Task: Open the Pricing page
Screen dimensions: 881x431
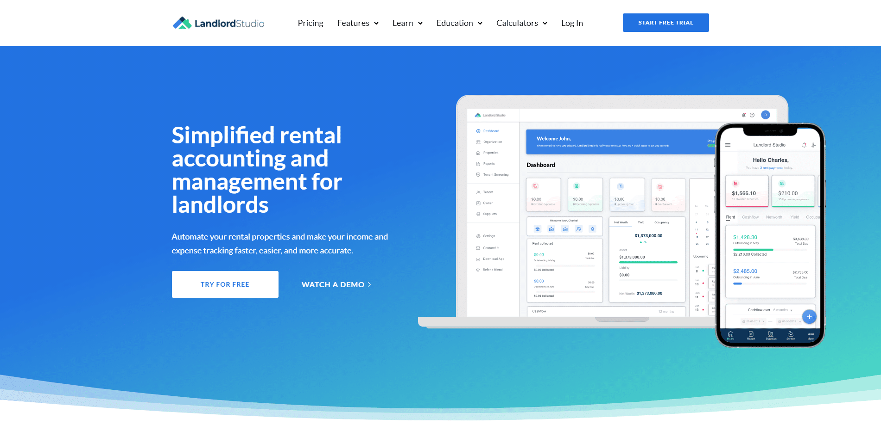Action: tap(310, 23)
